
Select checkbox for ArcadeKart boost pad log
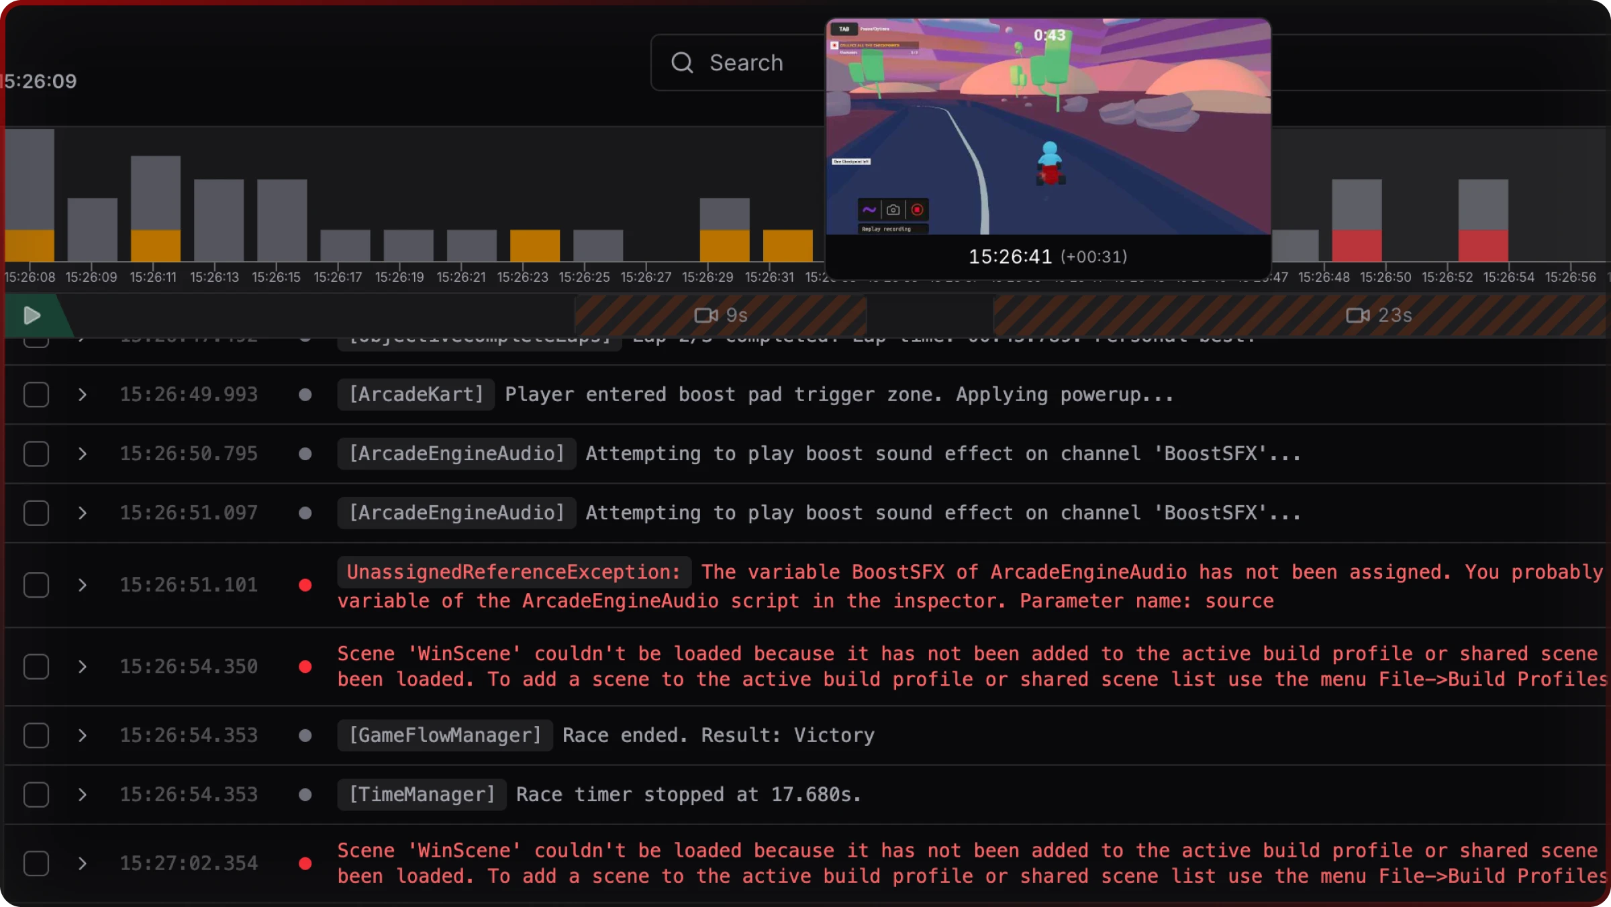[36, 394]
